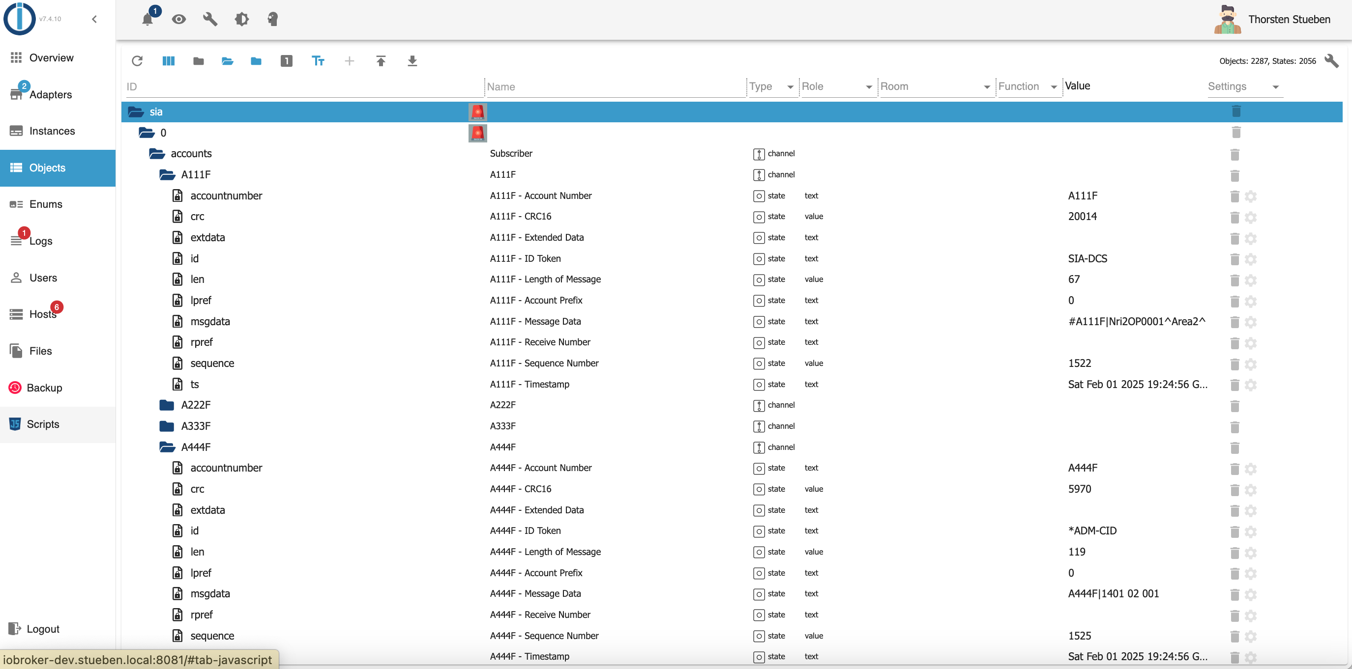Click download objects arrow icon
Screen dimensions: 1352x669
pos(412,61)
